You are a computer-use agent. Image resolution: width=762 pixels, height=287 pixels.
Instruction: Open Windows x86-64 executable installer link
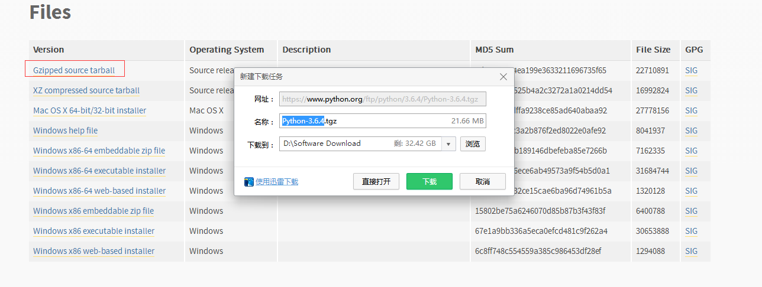(x=99, y=171)
